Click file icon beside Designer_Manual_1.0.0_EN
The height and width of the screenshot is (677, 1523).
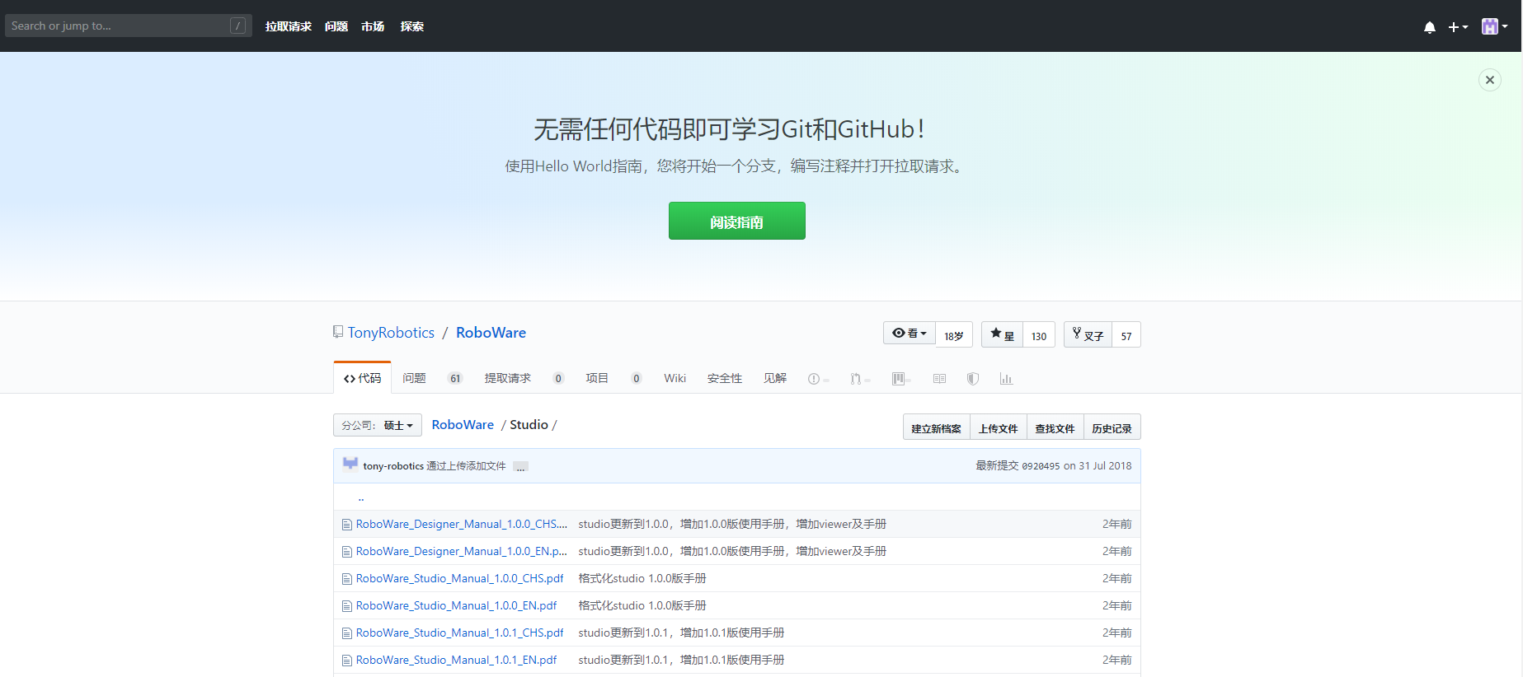347,552
